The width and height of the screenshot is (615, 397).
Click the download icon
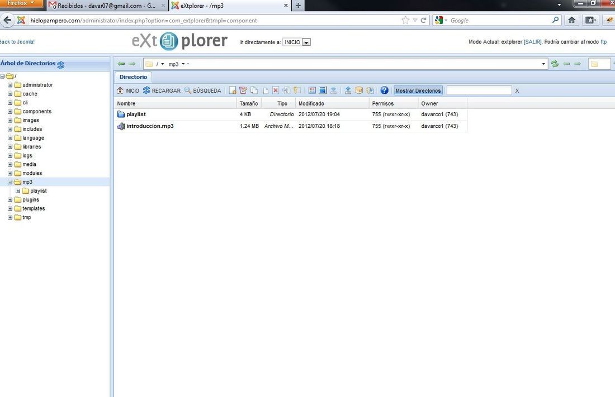pyautogui.click(x=333, y=90)
